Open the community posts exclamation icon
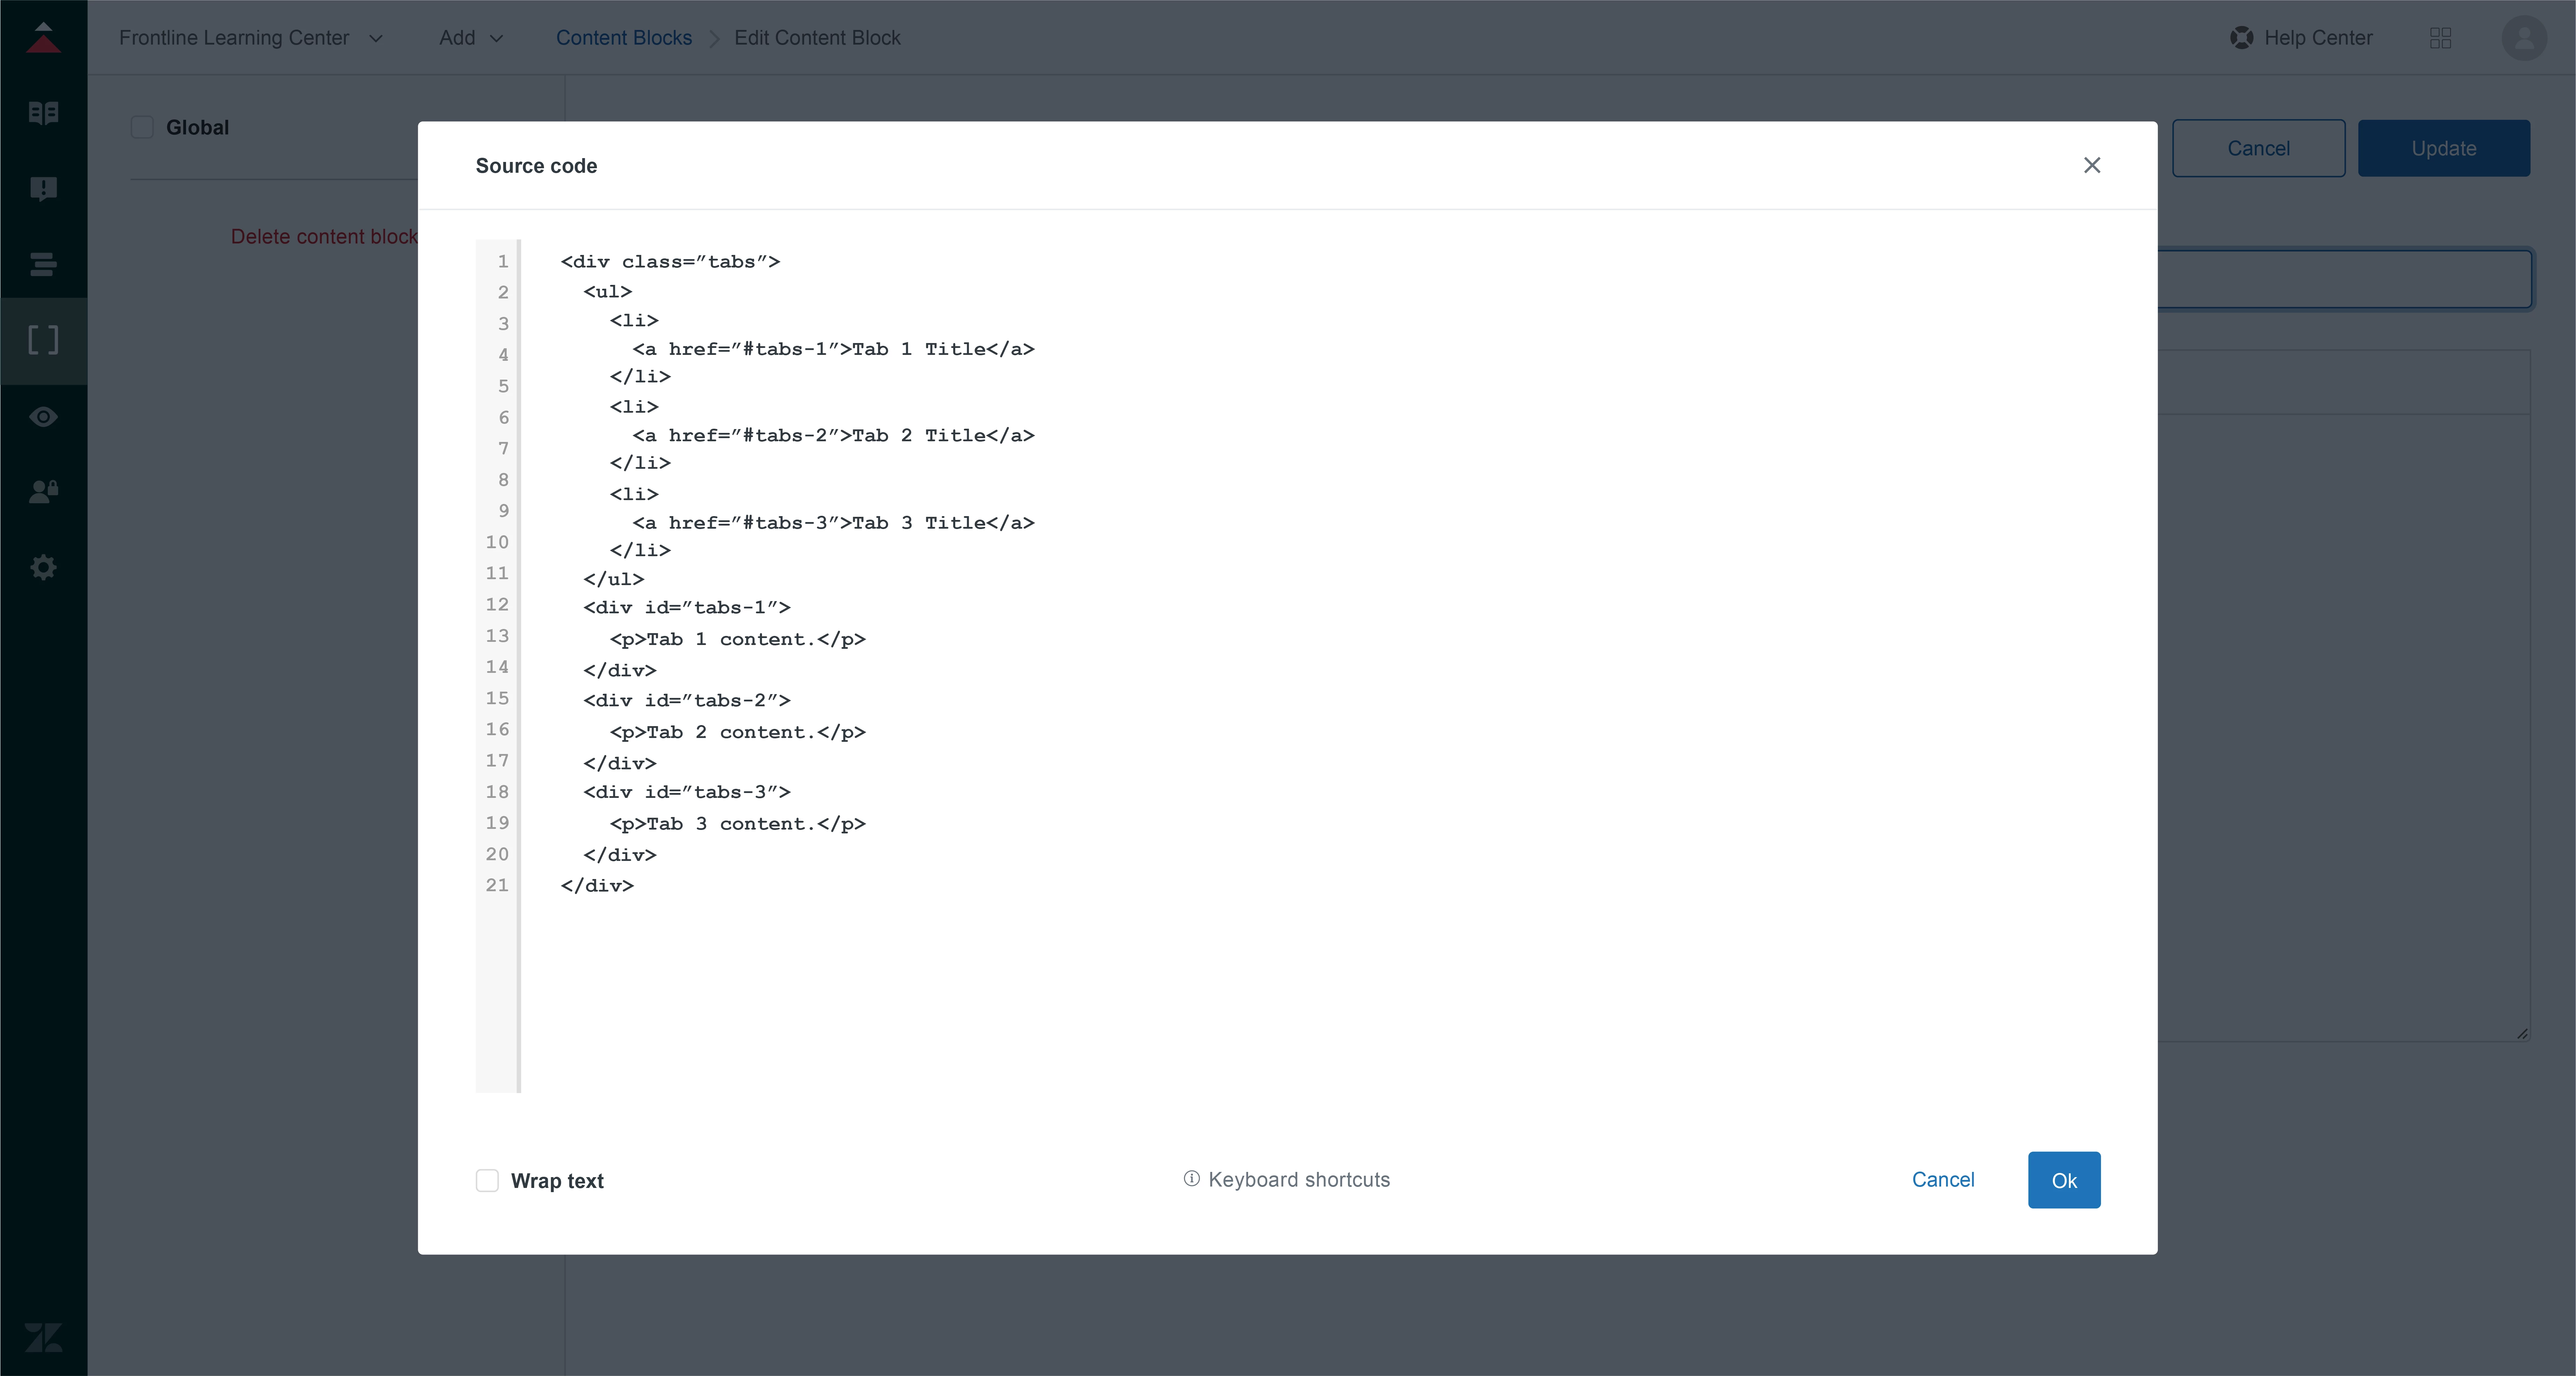The width and height of the screenshot is (2576, 1376). (43, 189)
